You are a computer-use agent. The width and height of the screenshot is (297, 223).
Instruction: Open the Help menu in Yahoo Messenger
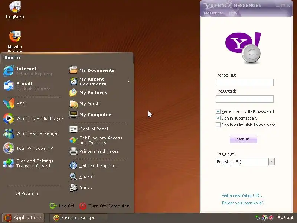click(233, 13)
